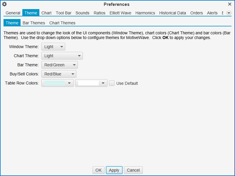Click the gear icon in title bar

[x=4, y=4]
